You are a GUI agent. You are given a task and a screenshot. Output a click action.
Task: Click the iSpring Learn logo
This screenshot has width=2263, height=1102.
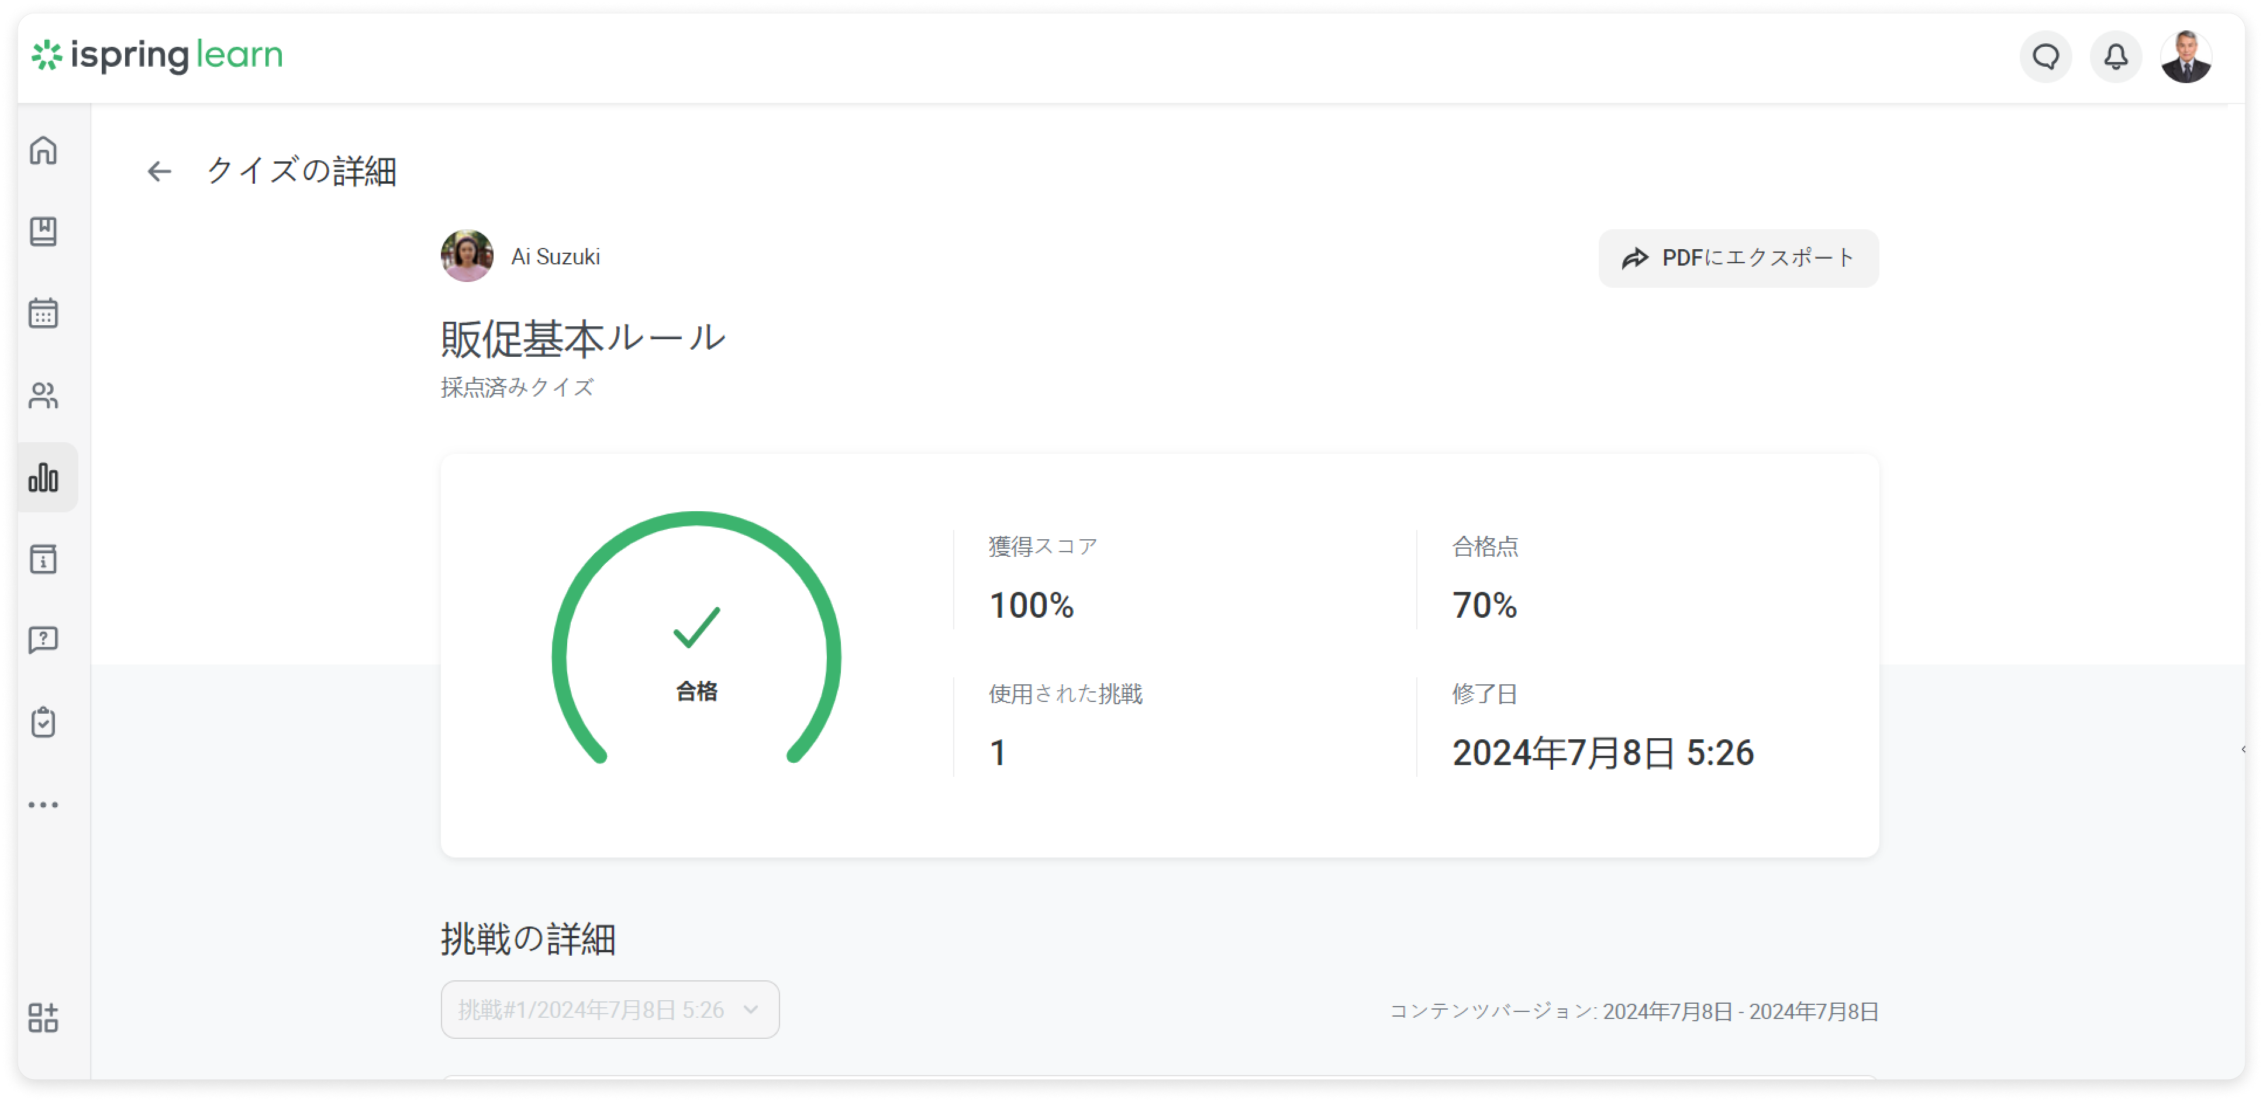(x=157, y=56)
